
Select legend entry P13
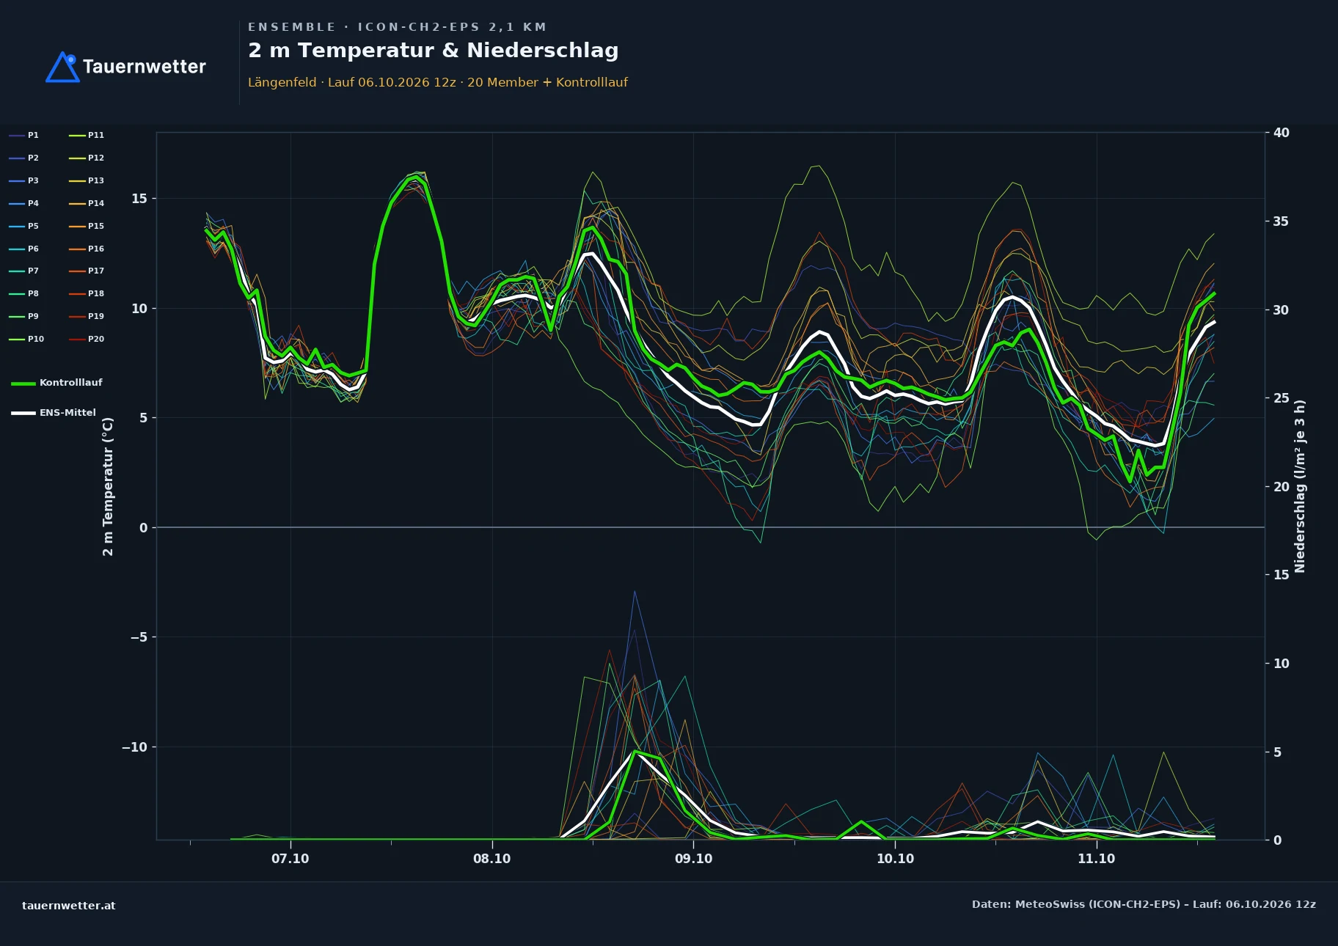pyautogui.click(x=87, y=180)
